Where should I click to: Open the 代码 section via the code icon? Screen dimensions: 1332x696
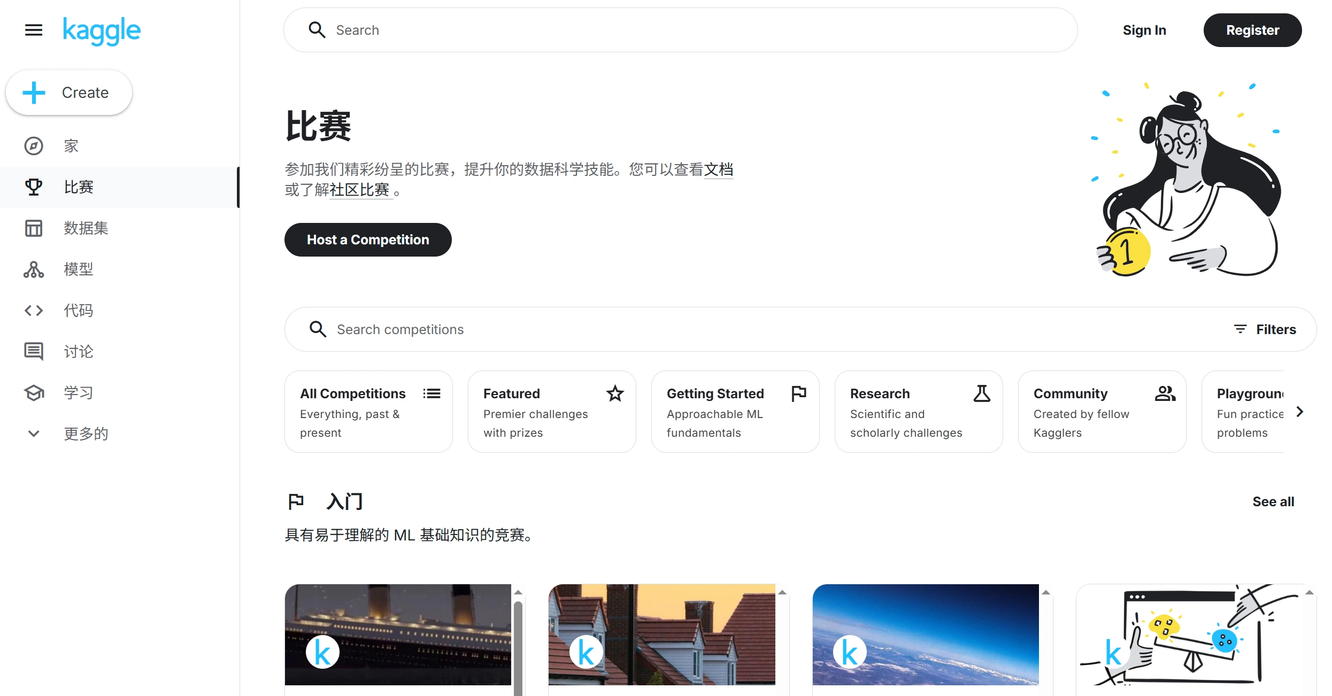(x=33, y=310)
